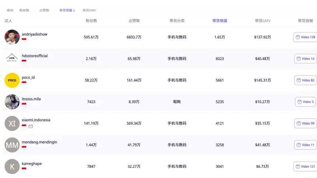This screenshot has height=178, width=317.
Task: Open Video 14 button for hdsstoreofficial
Action: (x=305, y=59)
